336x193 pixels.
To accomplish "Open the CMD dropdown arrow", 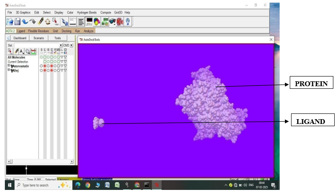I will click(x=71, y=45).
